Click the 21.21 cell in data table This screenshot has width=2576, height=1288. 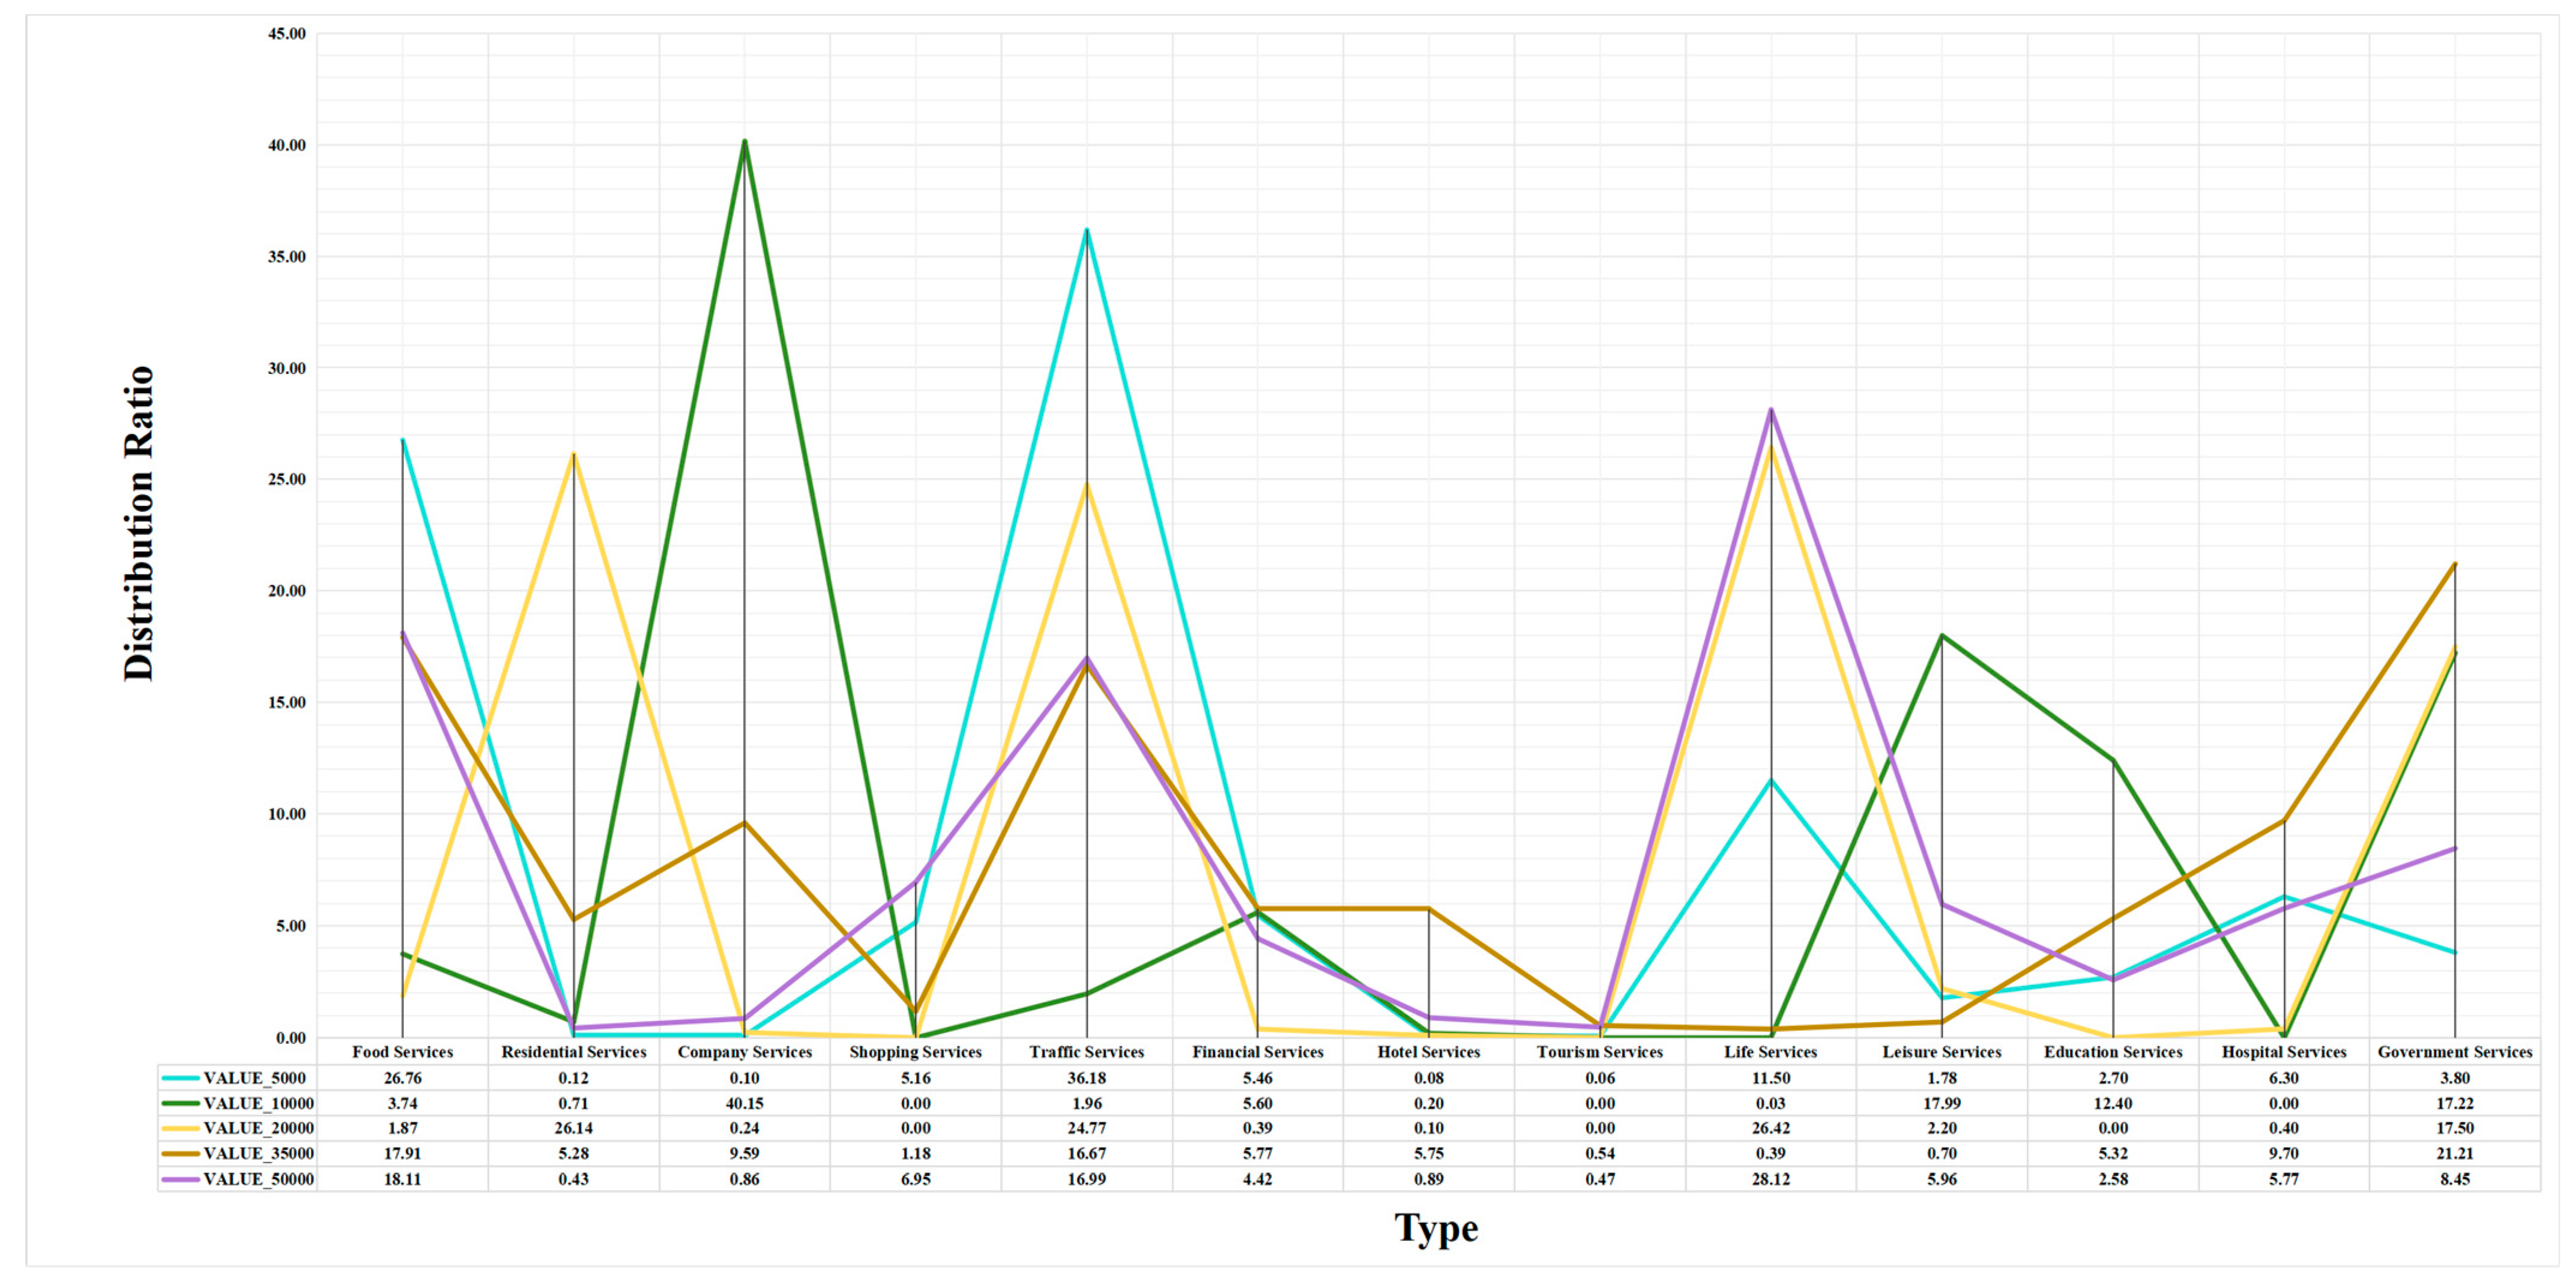coord(2454,1153)
